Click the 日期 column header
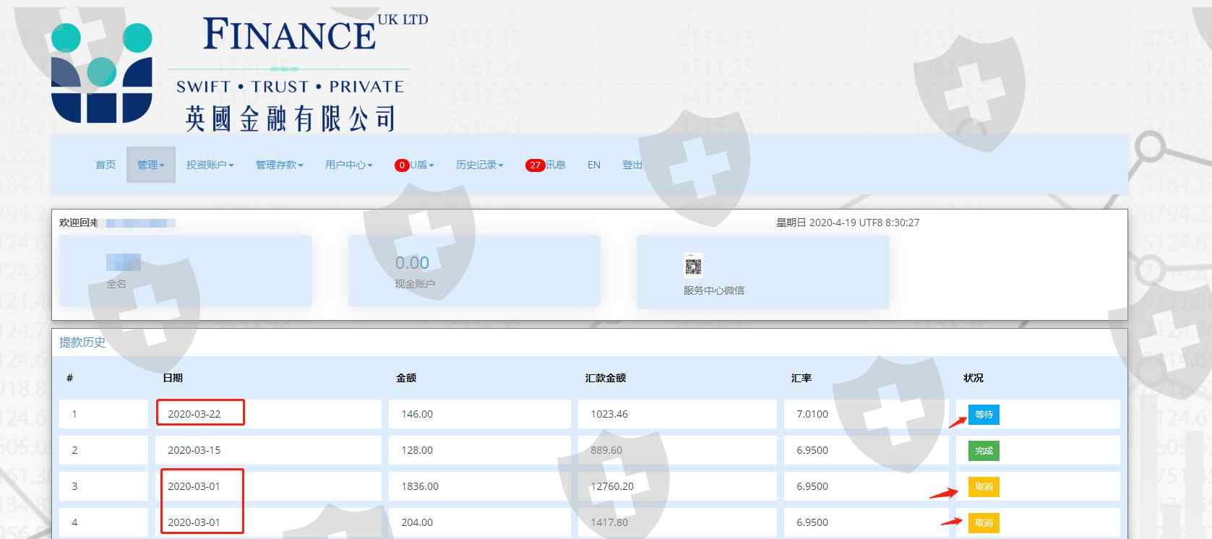The image size is (1212, 539). (173, 378)
